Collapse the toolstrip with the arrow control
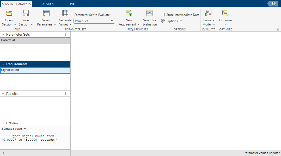Image resolution: width=281 pixels, height=156 pixels. (x=278, y=29)
